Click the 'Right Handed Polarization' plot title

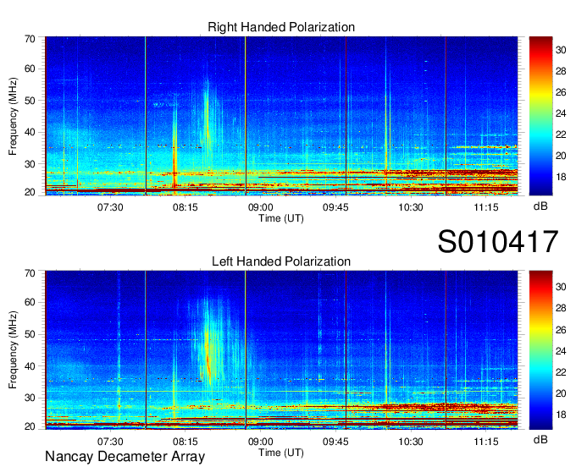(x=281, y=27)
